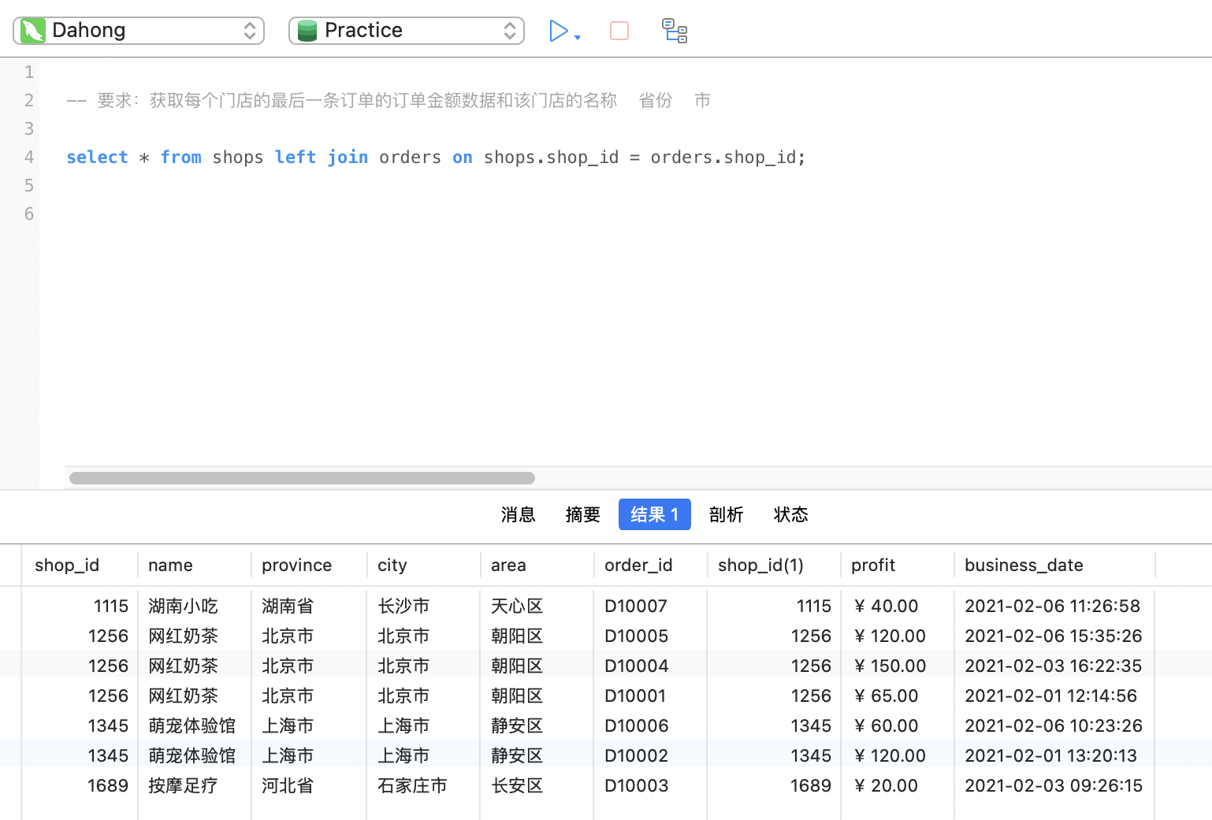This screenshot has height=820, width=1212.
Task: Click the profit column header
Action: click(898, 565)
